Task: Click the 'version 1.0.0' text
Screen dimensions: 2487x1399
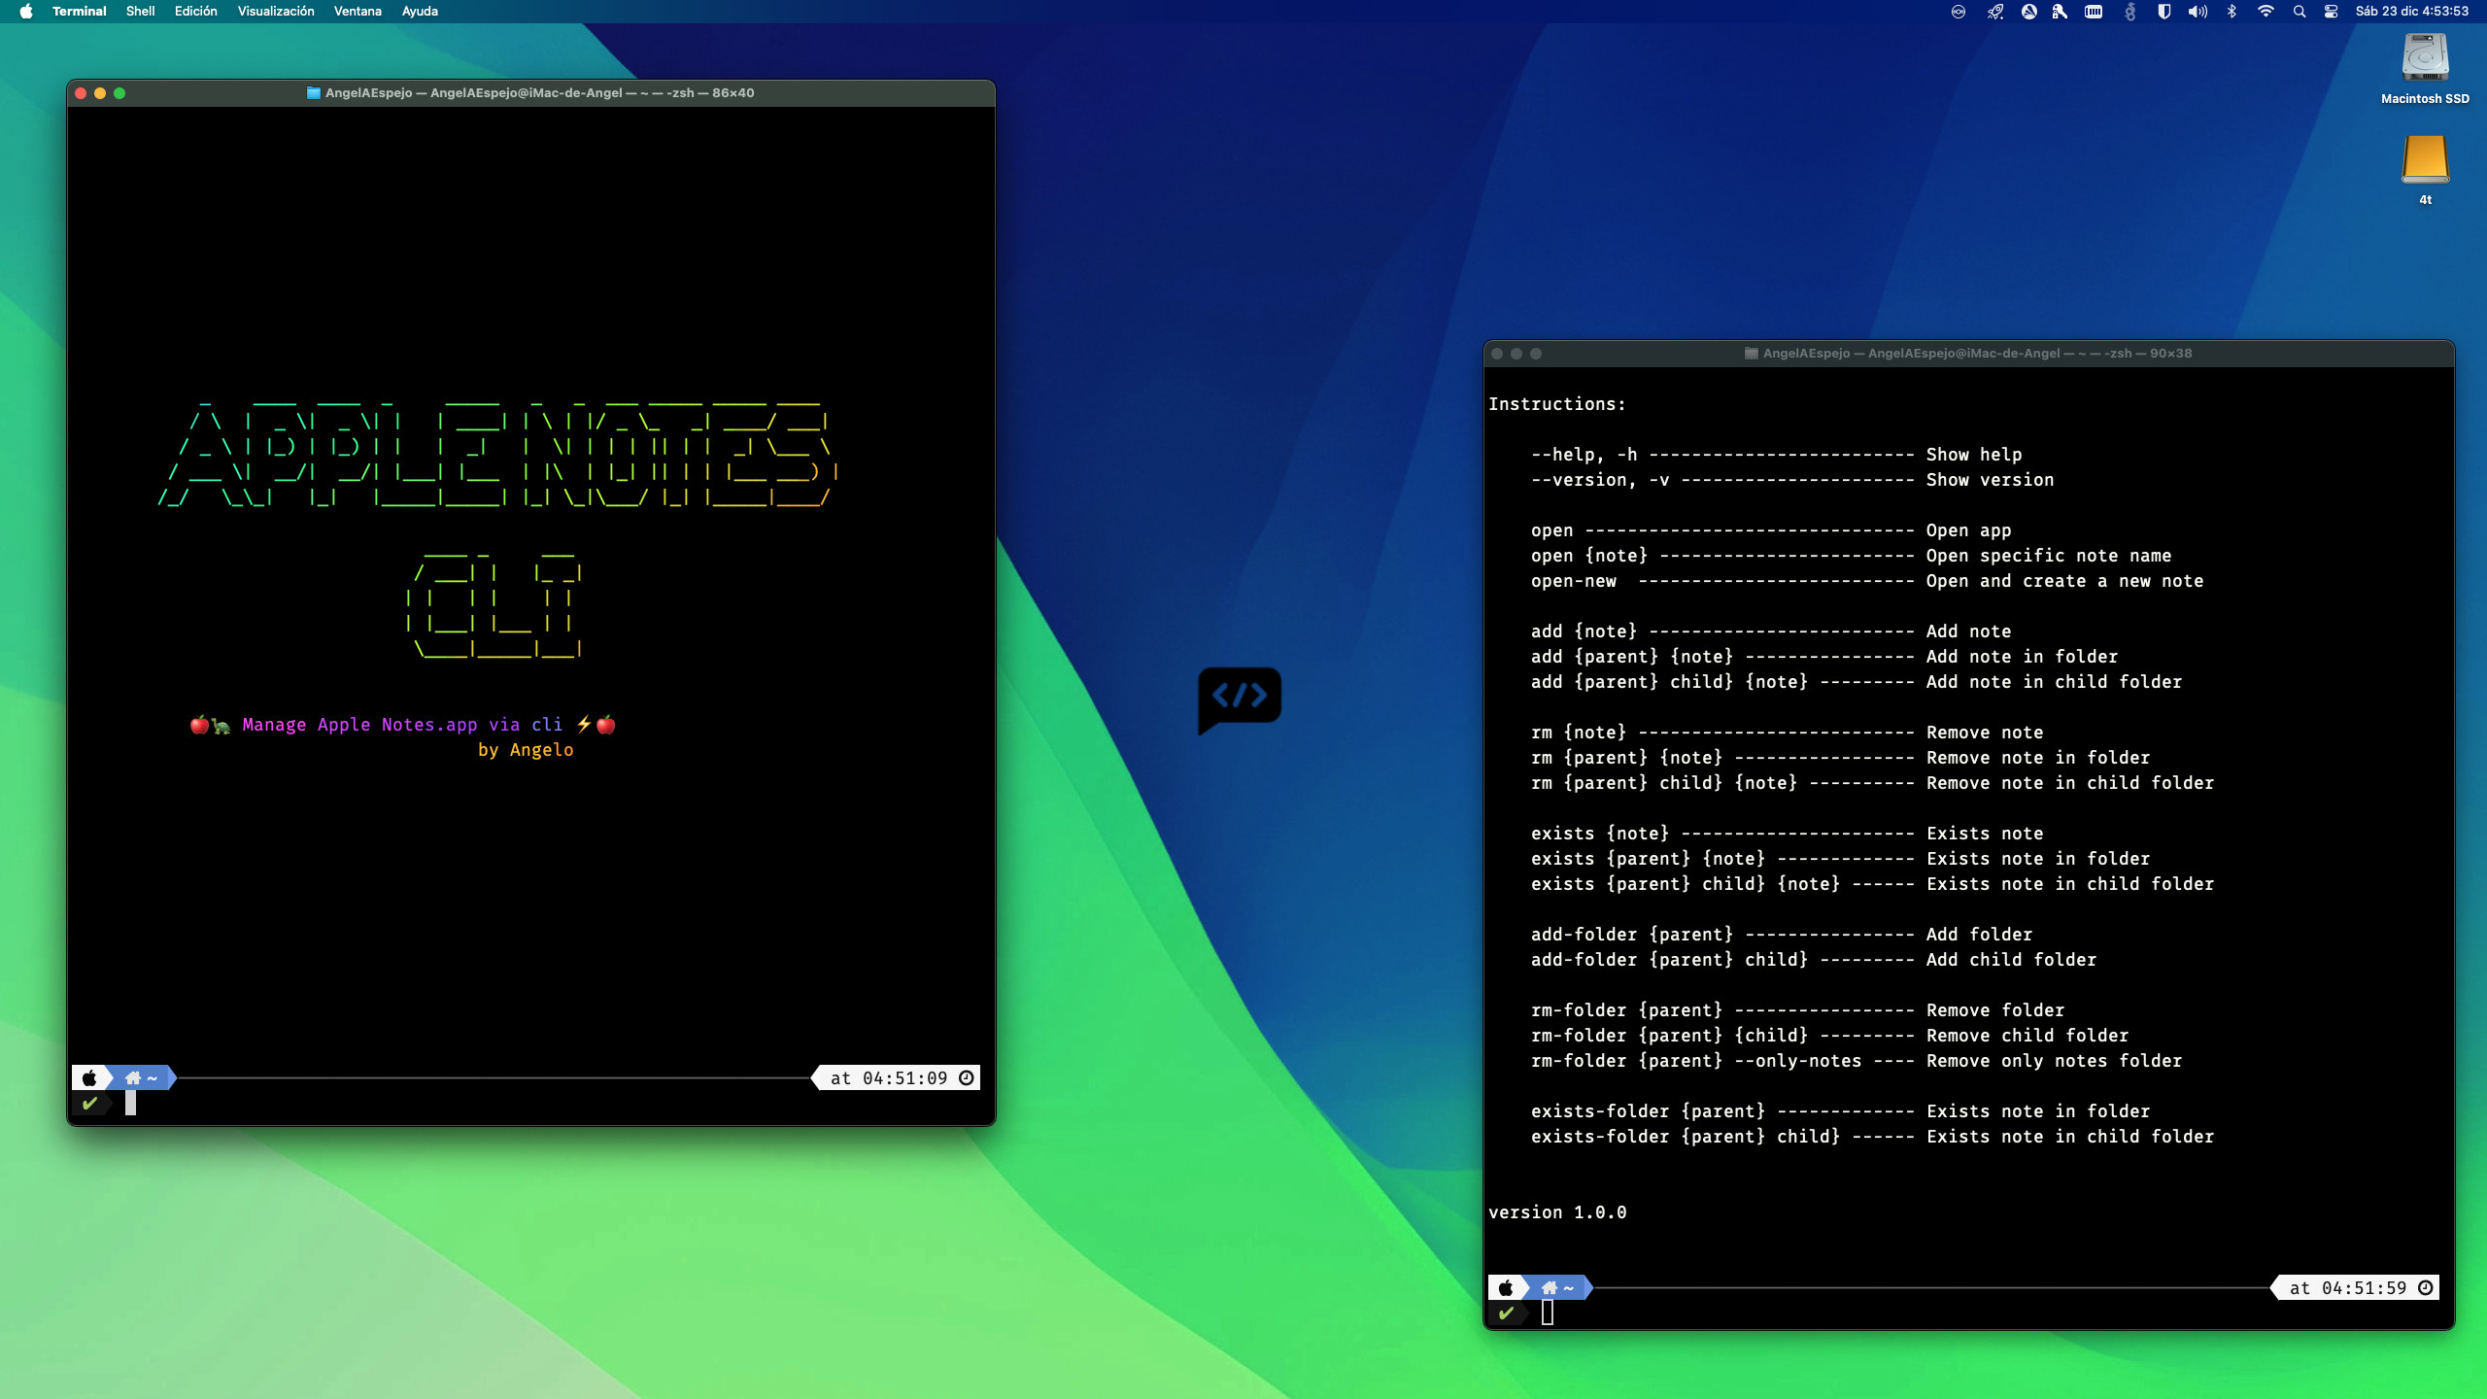Action: tap(1557, 1212)
